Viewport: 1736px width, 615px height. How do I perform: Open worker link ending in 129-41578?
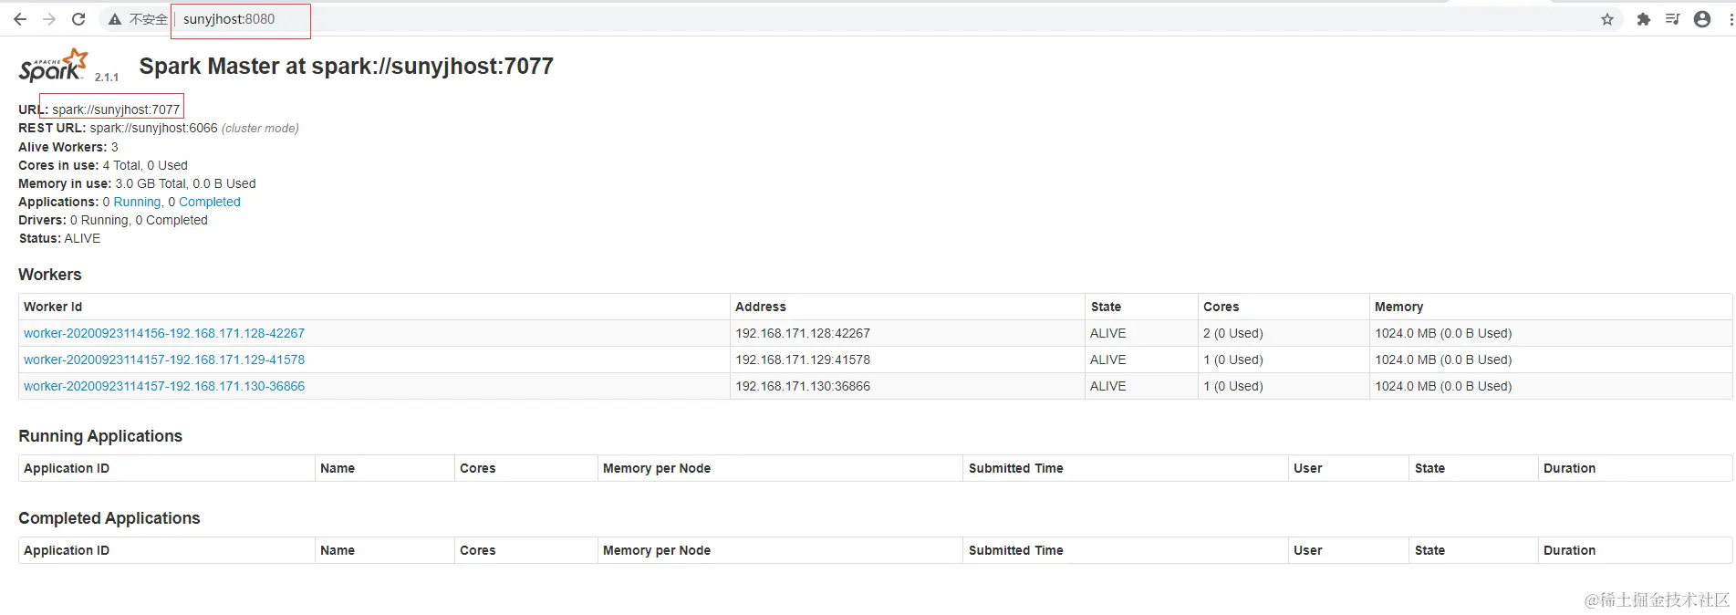(x=164, y=360)
